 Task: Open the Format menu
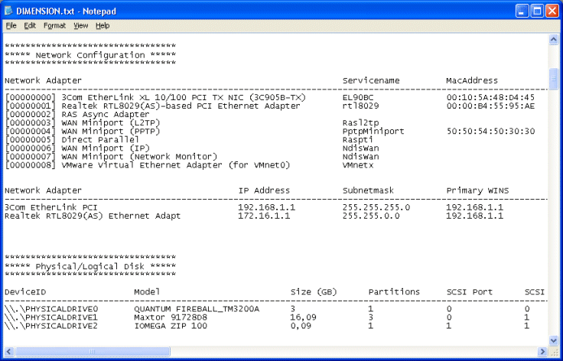(54, 25)
